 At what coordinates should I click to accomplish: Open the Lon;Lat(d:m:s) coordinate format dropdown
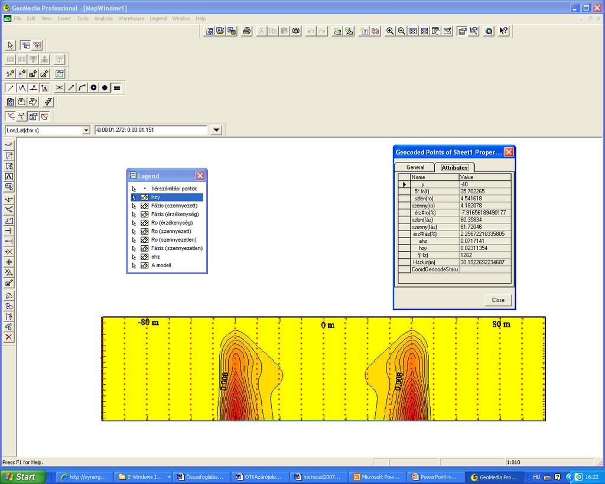coord(86,131)
